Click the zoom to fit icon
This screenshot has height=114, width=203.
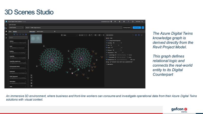31,80
